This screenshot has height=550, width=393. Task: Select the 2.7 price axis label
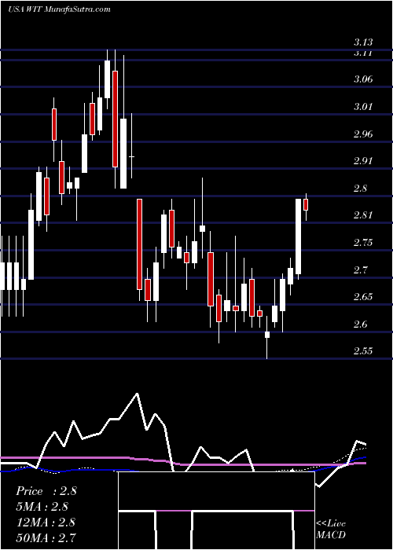[360, 269]
